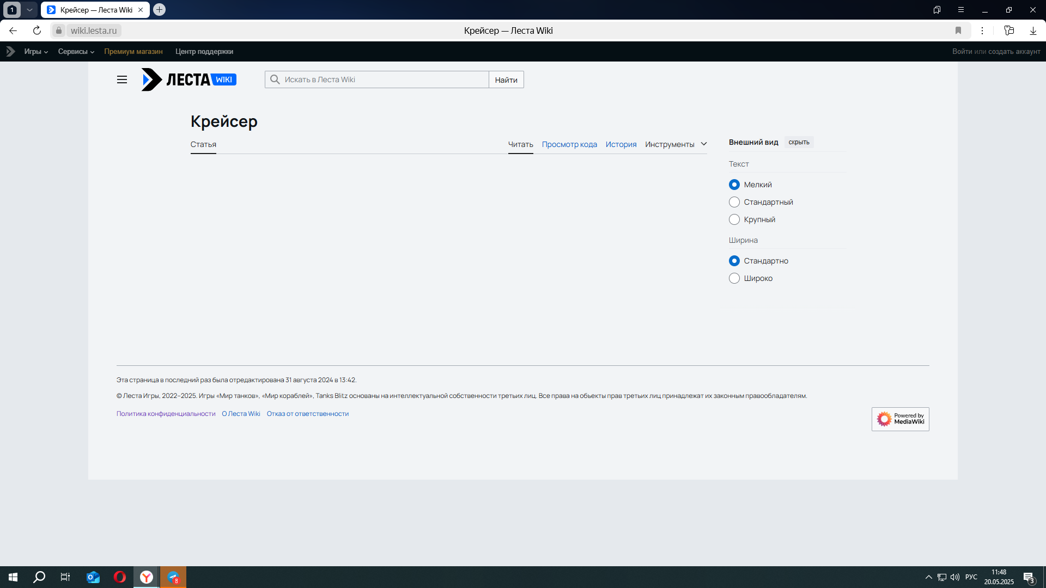
Task: Click the wiki.lesta.ru address field
Action: [x=94, y=30]
